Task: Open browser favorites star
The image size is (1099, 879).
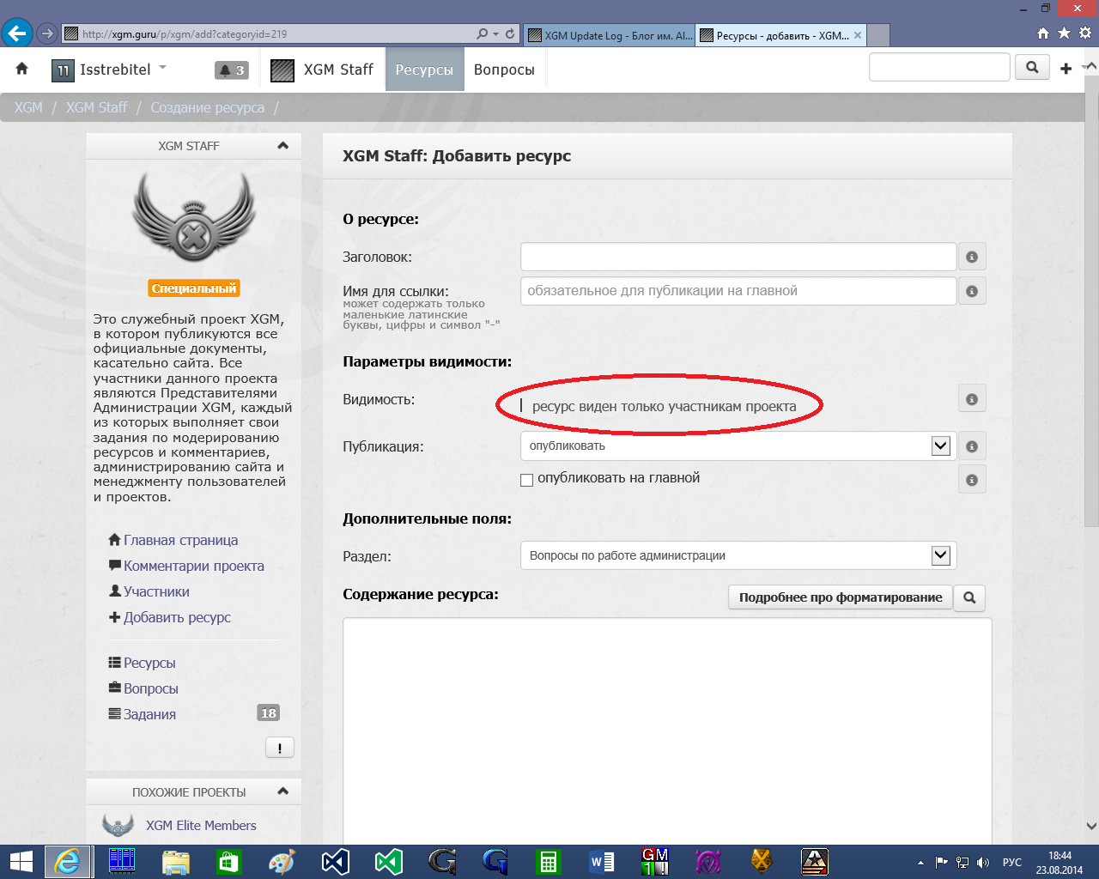Action: (1065, 33)
